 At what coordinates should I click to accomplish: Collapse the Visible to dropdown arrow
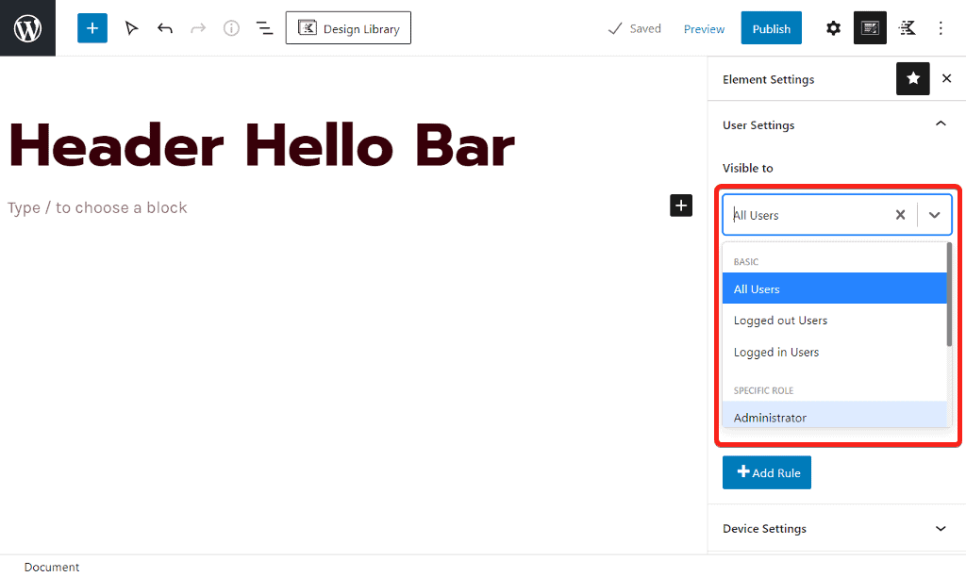934,215
